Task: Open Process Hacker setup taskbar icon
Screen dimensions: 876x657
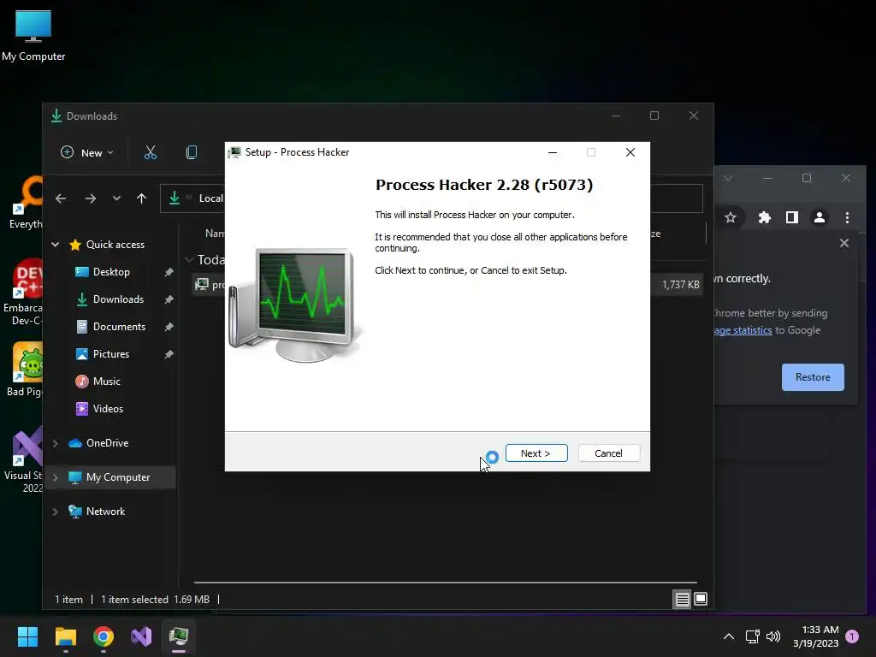Action: (179, 636)
